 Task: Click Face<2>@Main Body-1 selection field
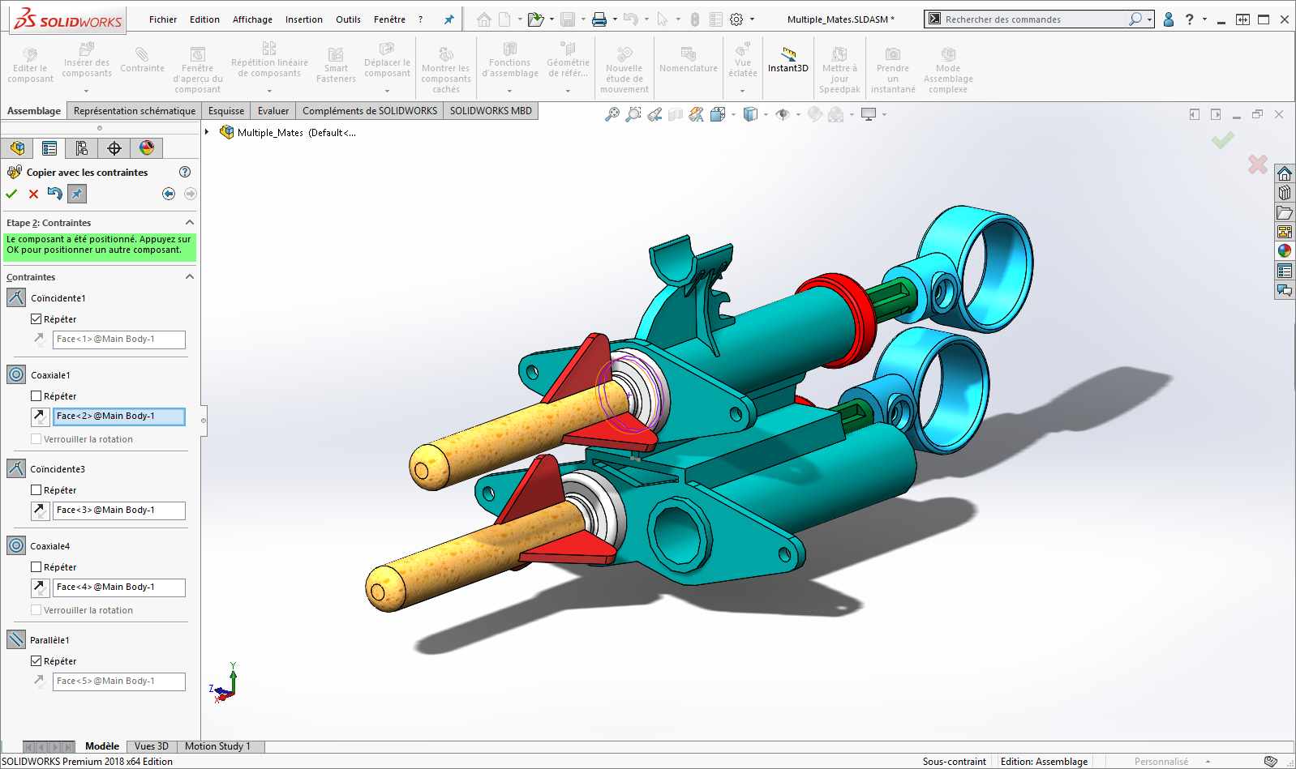(119, 416)
